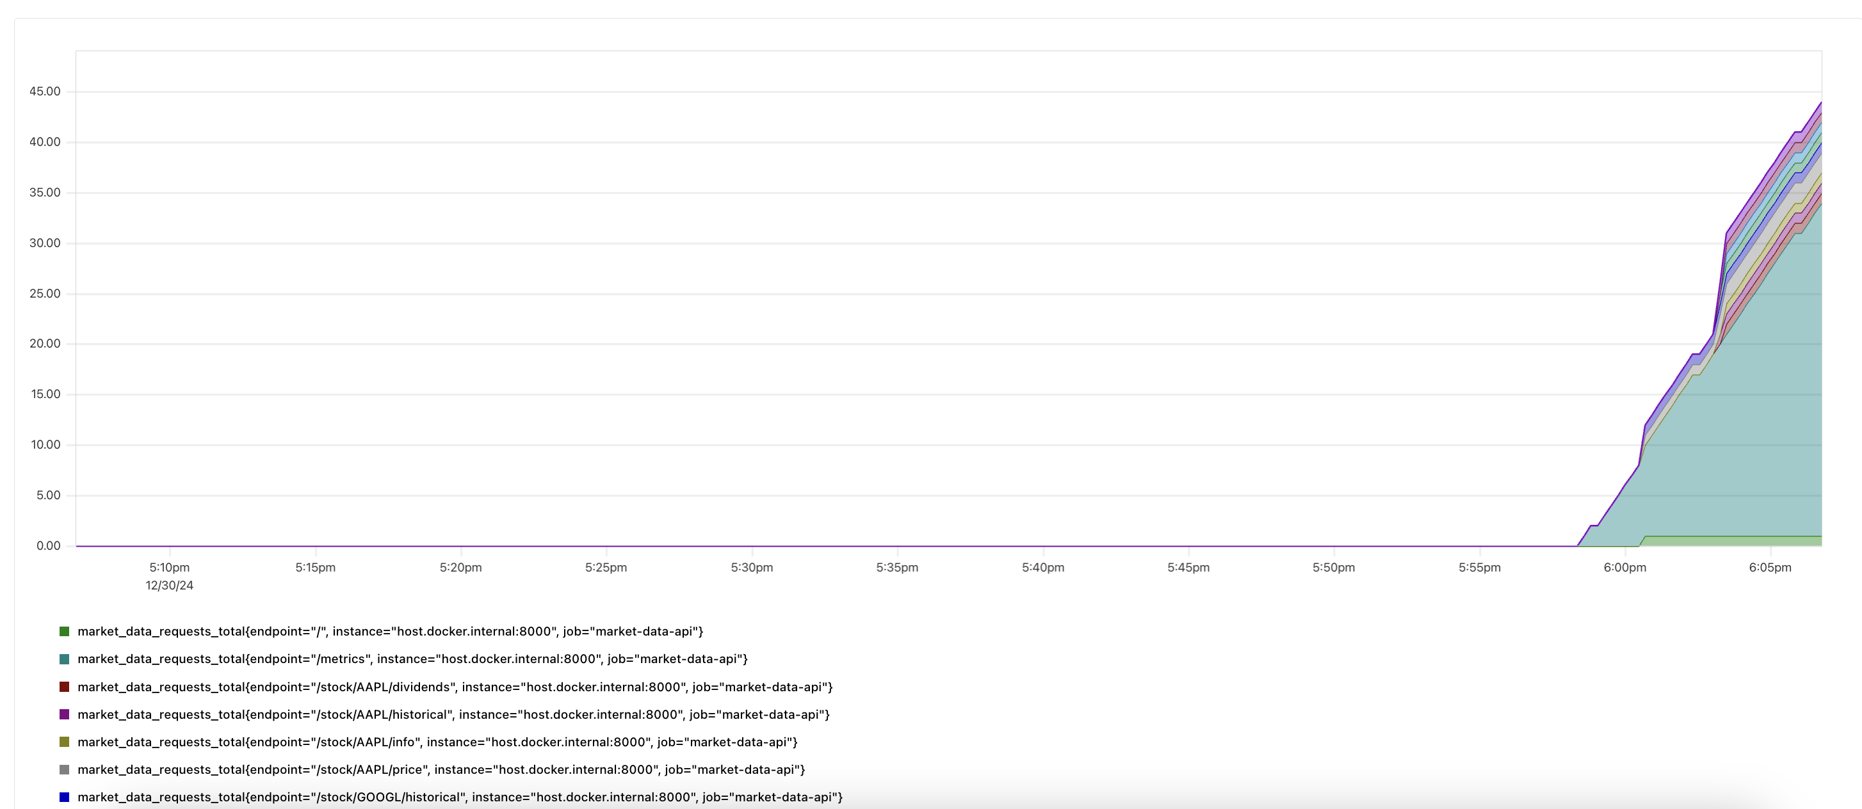Click the 40.00 y-axis label
The width and height of the screenshot is (1862, 809).
click(45, 141)
